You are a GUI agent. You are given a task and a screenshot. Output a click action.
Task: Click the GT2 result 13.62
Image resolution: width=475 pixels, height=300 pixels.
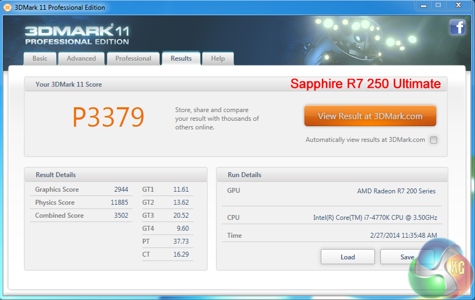[x=181, y=203]
